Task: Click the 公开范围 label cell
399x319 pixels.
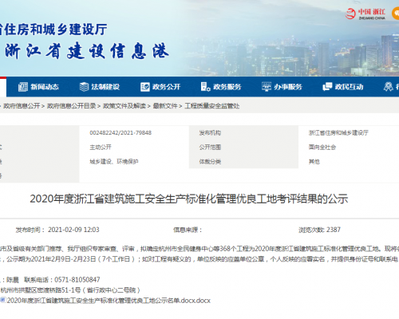Action: click(x=210, y=147)
